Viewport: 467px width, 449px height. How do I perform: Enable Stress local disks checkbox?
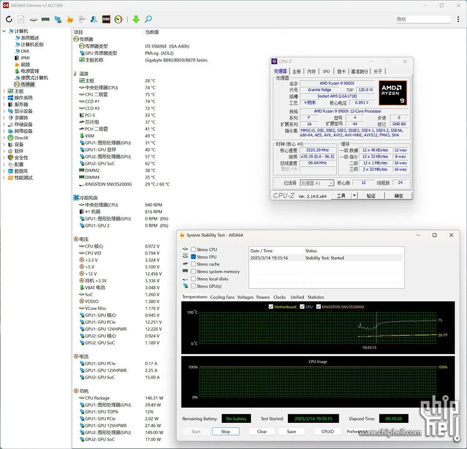click(x=193, y=279)
